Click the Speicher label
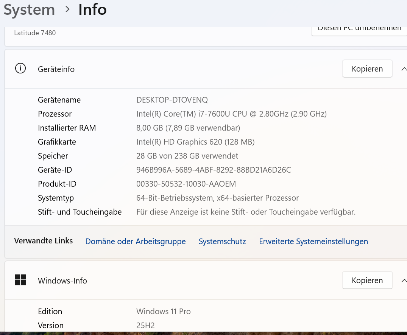 (53, 156)
